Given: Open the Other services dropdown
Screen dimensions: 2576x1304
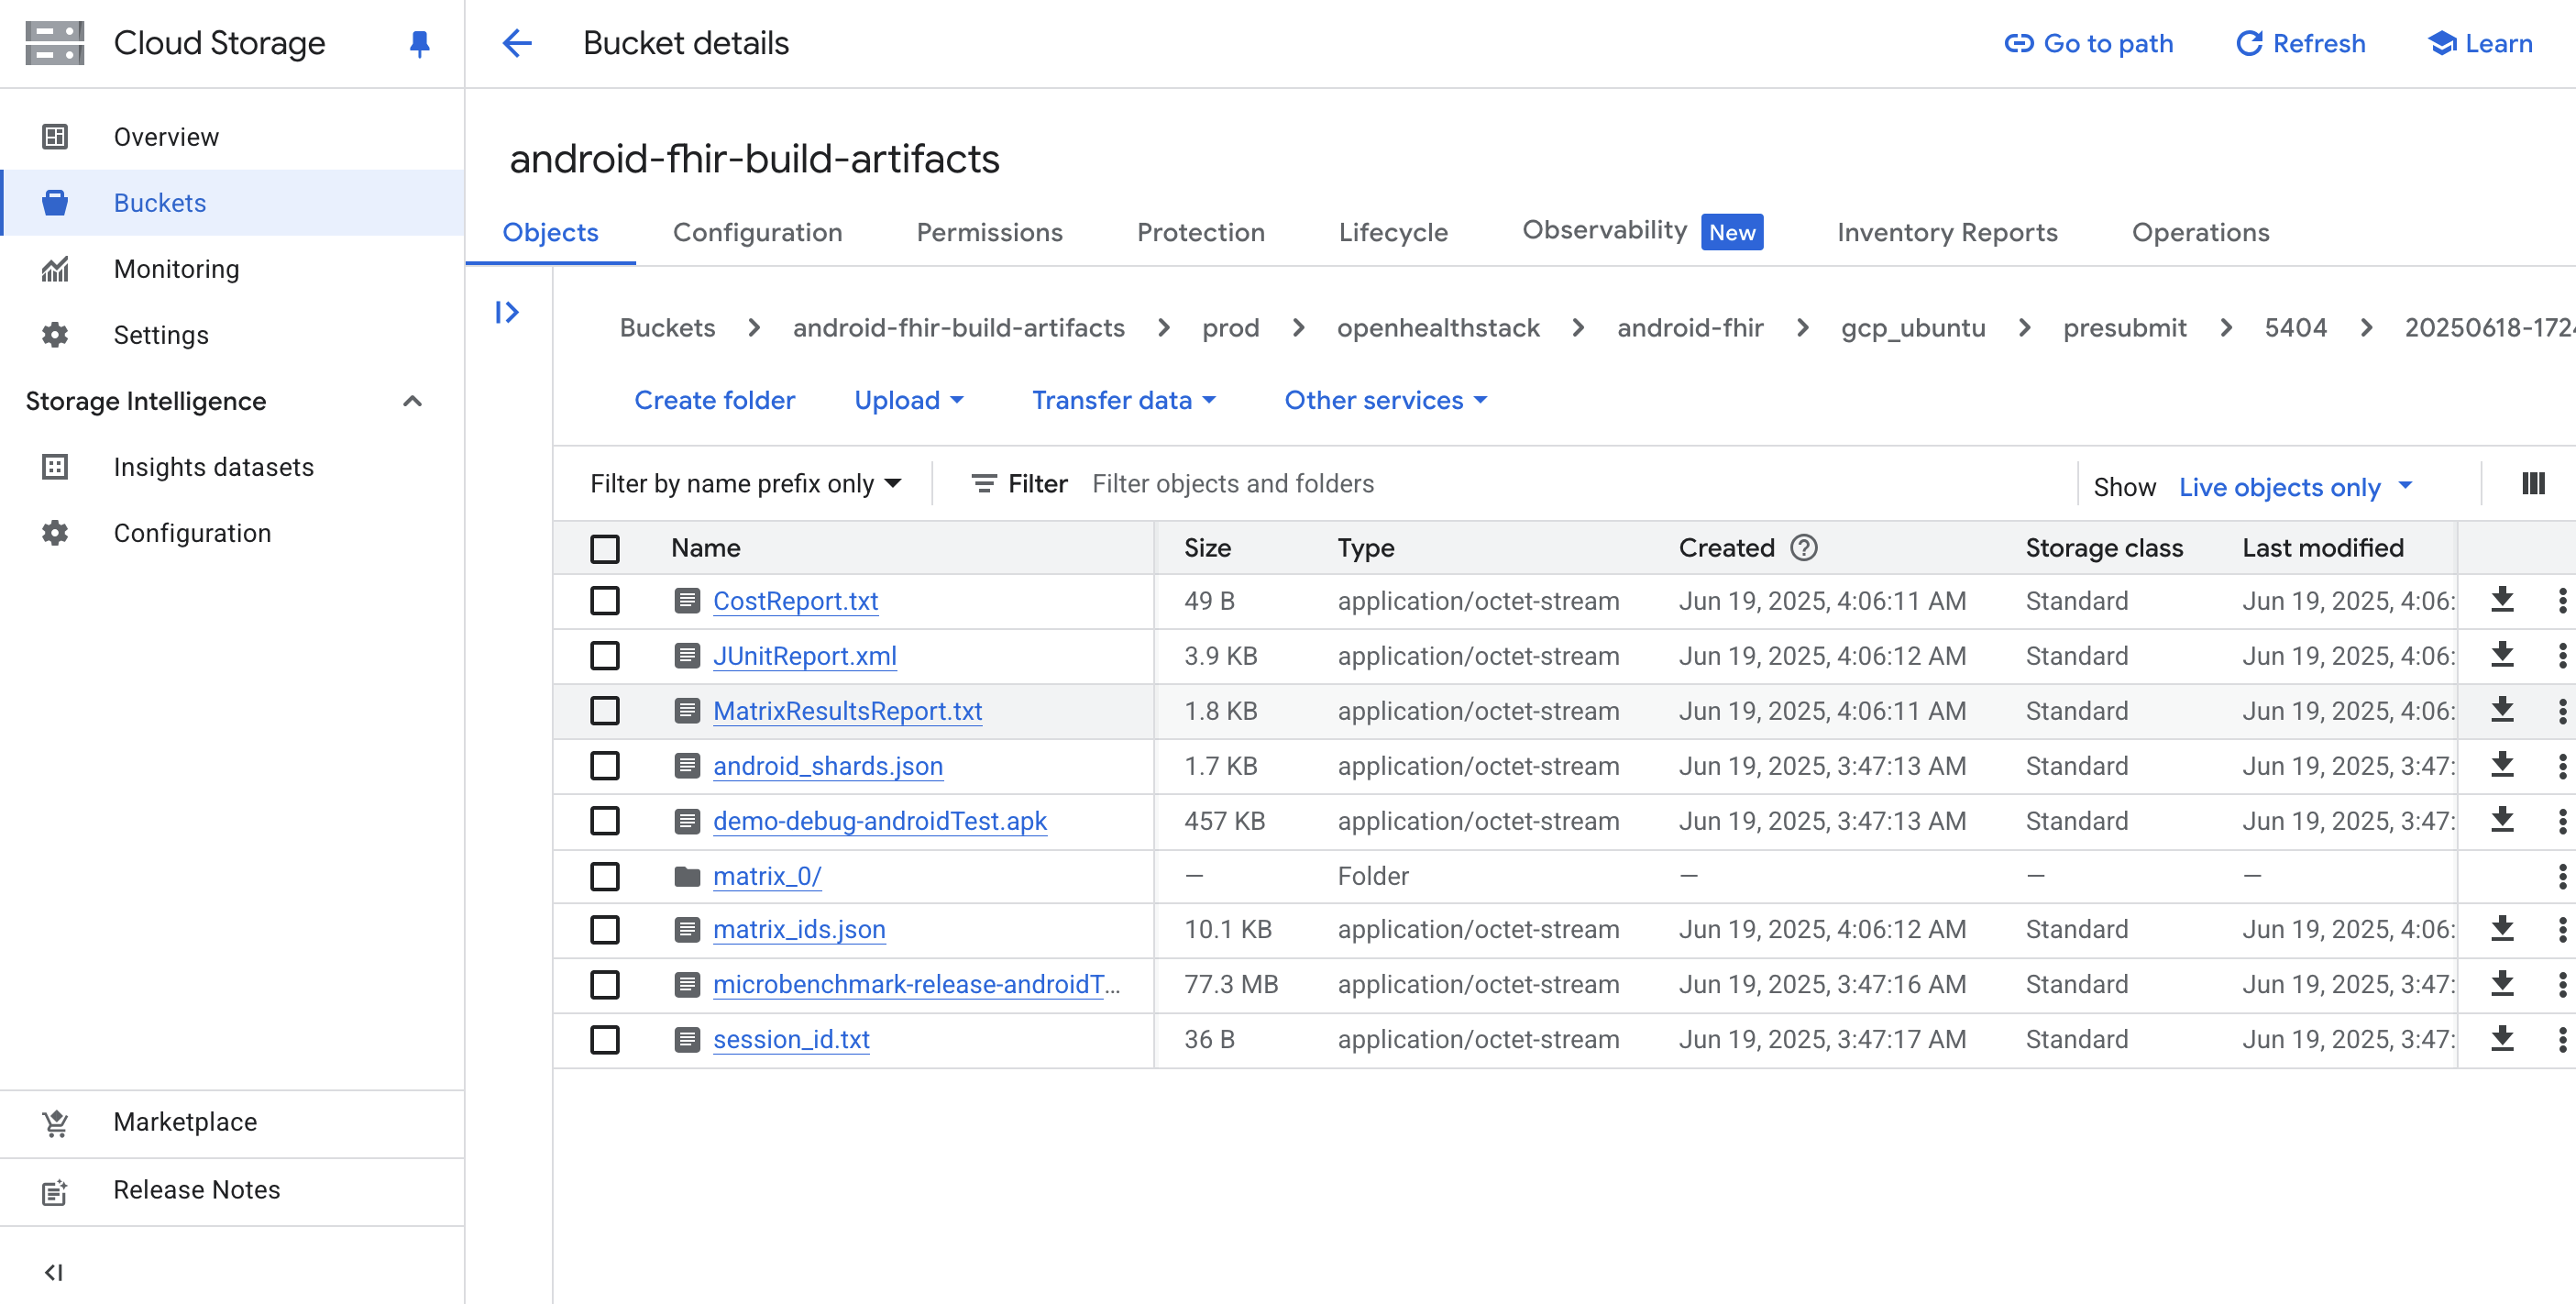Looking at the screenshot, I should 1386,400.
